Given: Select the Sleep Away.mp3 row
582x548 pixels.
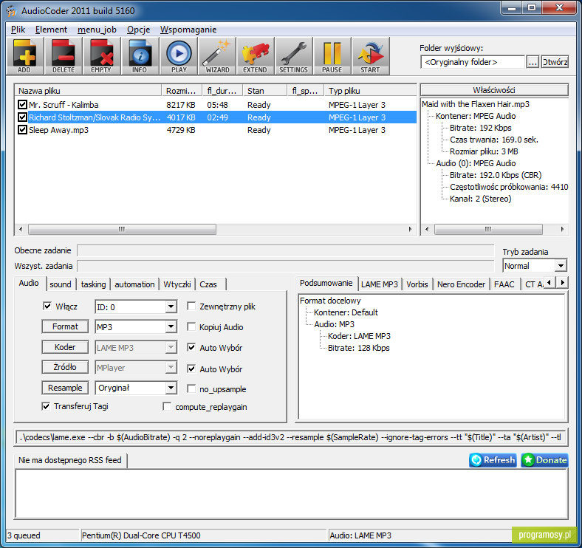Looking at the screenshot, I should click(215, 130).
